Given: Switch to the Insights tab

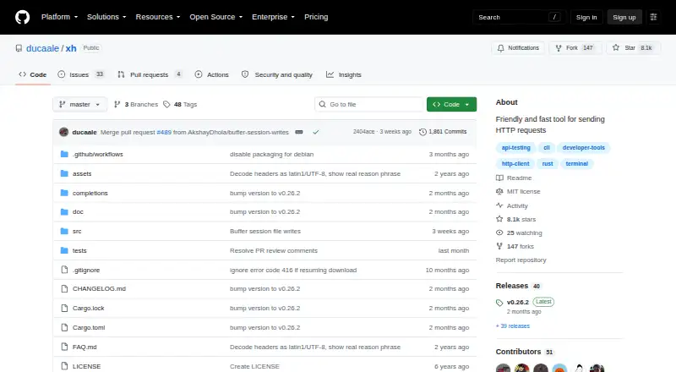Looking at the screenshot, I should coord(344,74).
